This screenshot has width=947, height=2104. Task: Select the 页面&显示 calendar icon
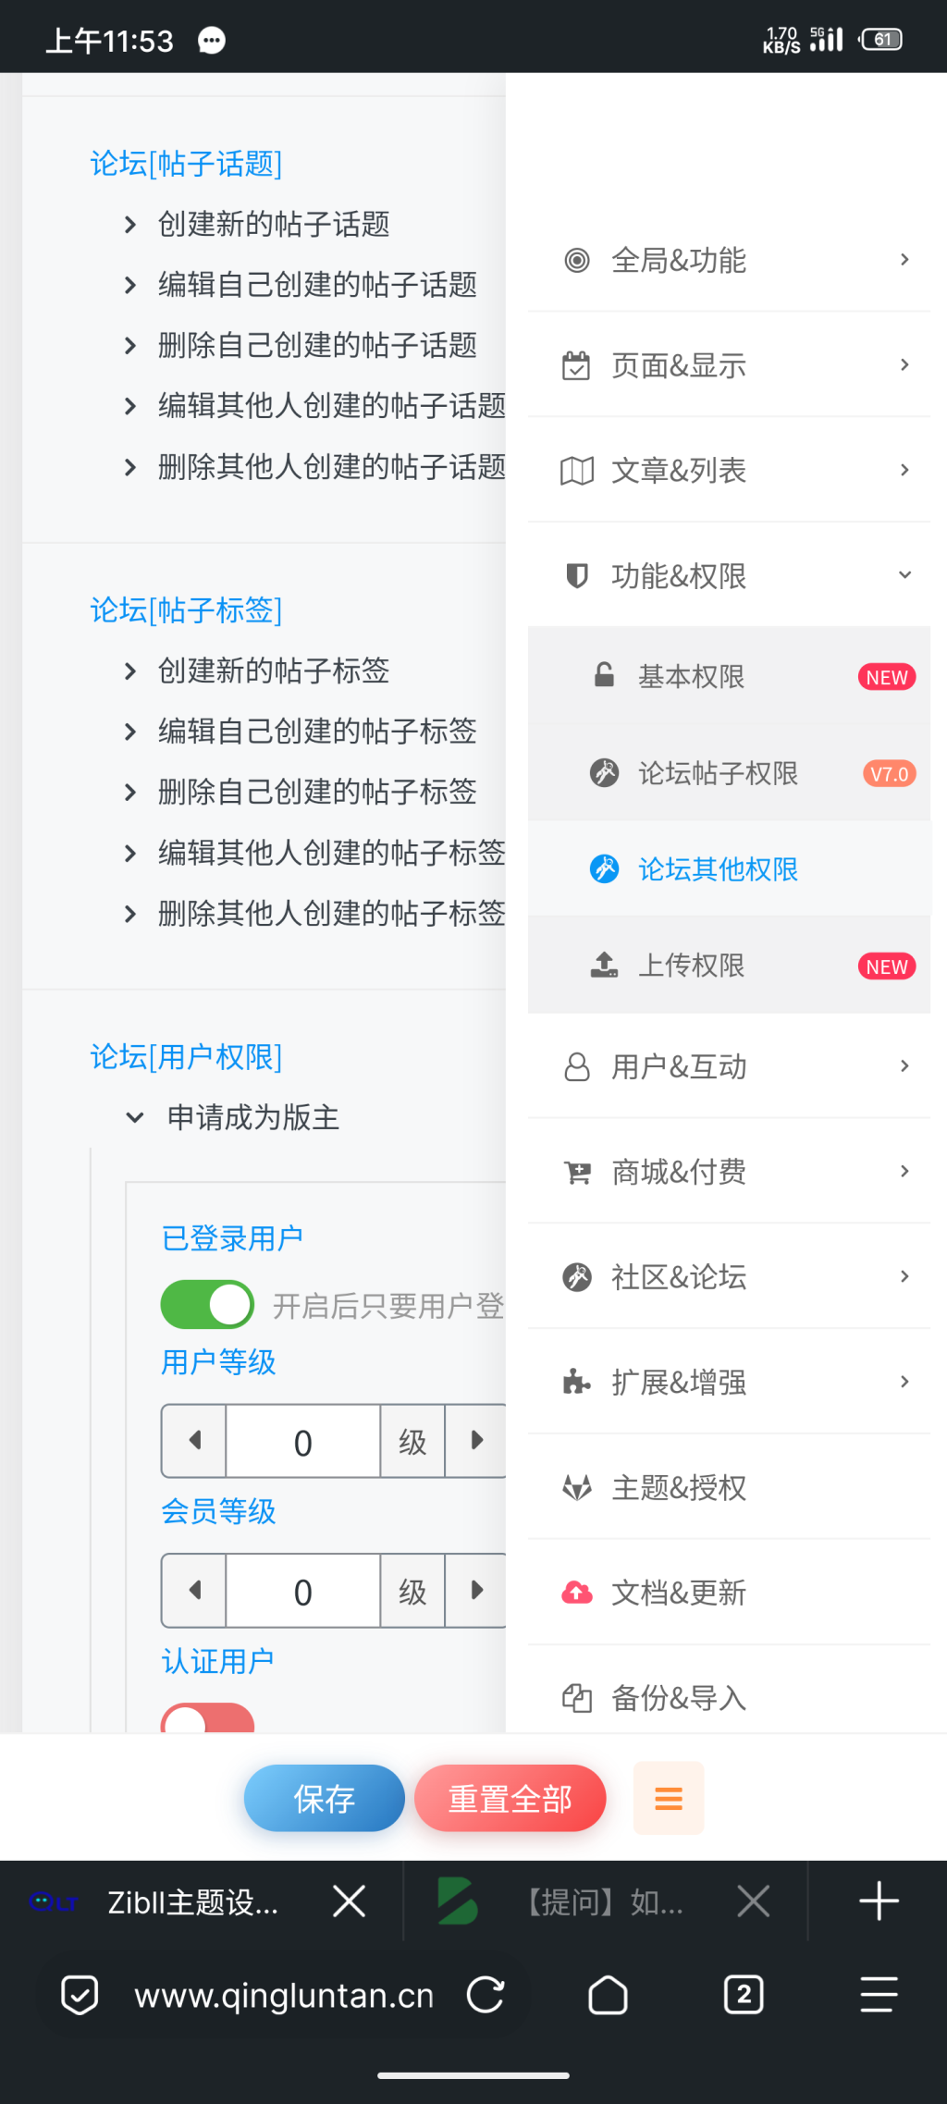(575, 364)
